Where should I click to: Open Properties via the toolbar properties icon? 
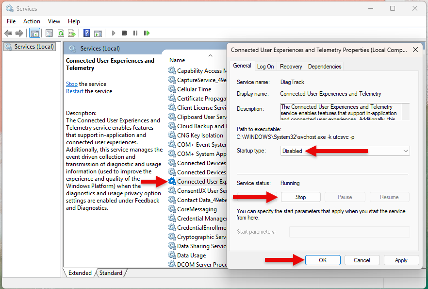click(49, 34)
